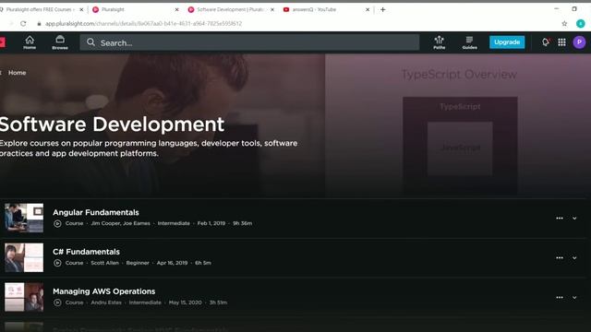The height and width of the screenshot is (332, 591).
Task: Click date May 15, 2020
Action: (x=185, y=302)
